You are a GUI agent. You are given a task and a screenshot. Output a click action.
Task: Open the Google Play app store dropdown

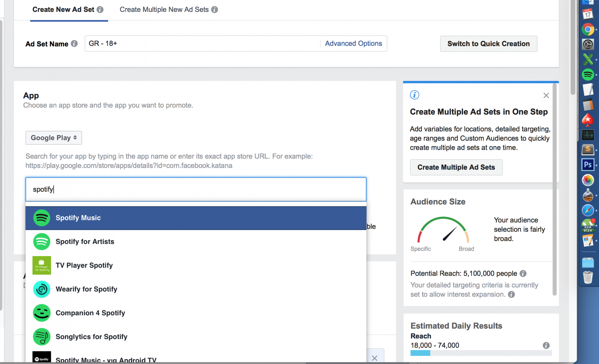(54, 138)
